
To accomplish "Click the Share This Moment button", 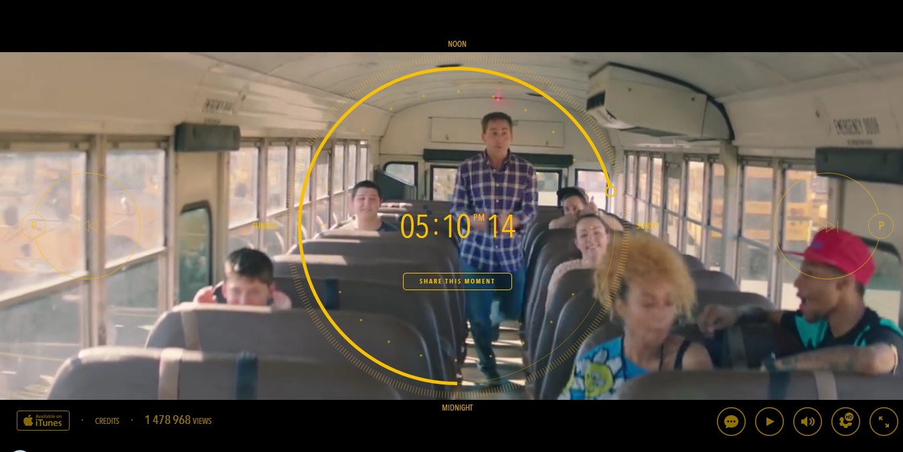I will pyautogui.click(x=457, y=281).
